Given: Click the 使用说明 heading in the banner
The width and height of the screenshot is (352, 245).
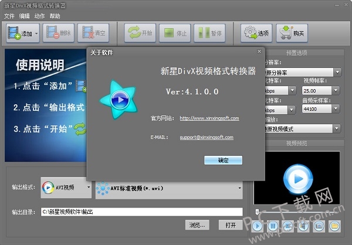Looking at the screenshot, I should [x=40, y=65].
